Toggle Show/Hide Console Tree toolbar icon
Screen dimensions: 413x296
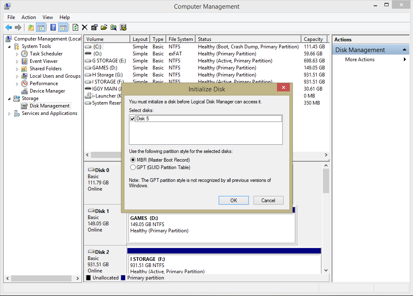pyautogui.click(x=41, y=28)
